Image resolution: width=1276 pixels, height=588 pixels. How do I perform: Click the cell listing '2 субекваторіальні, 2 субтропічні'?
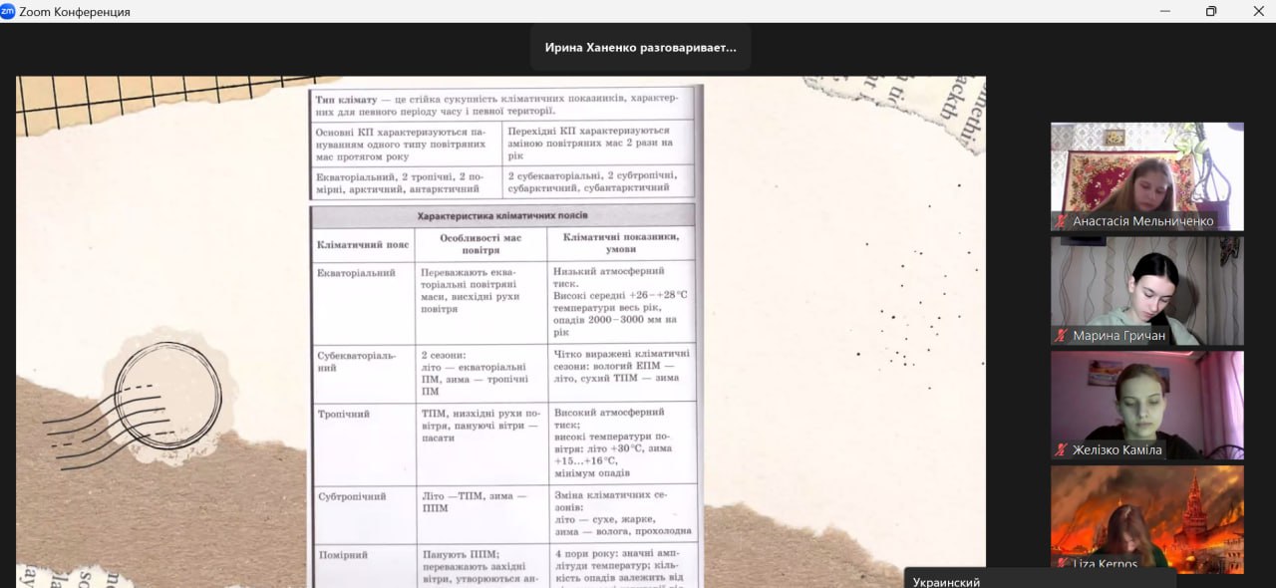pyautogui.click(x=598, y=181)
